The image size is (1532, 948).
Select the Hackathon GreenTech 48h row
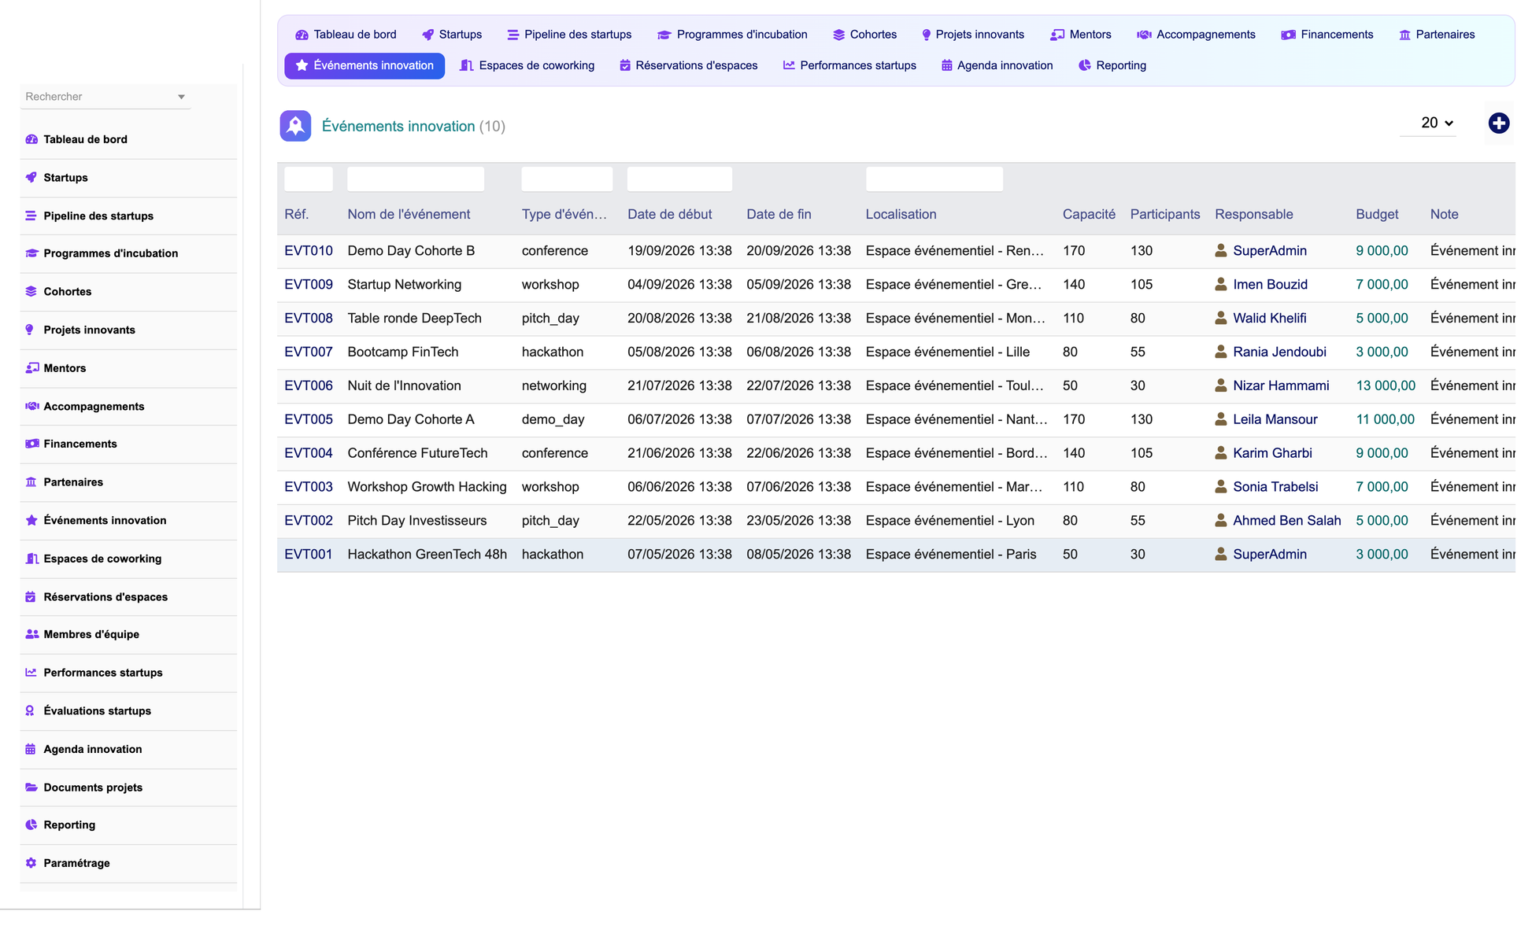(x=896, y=555)
